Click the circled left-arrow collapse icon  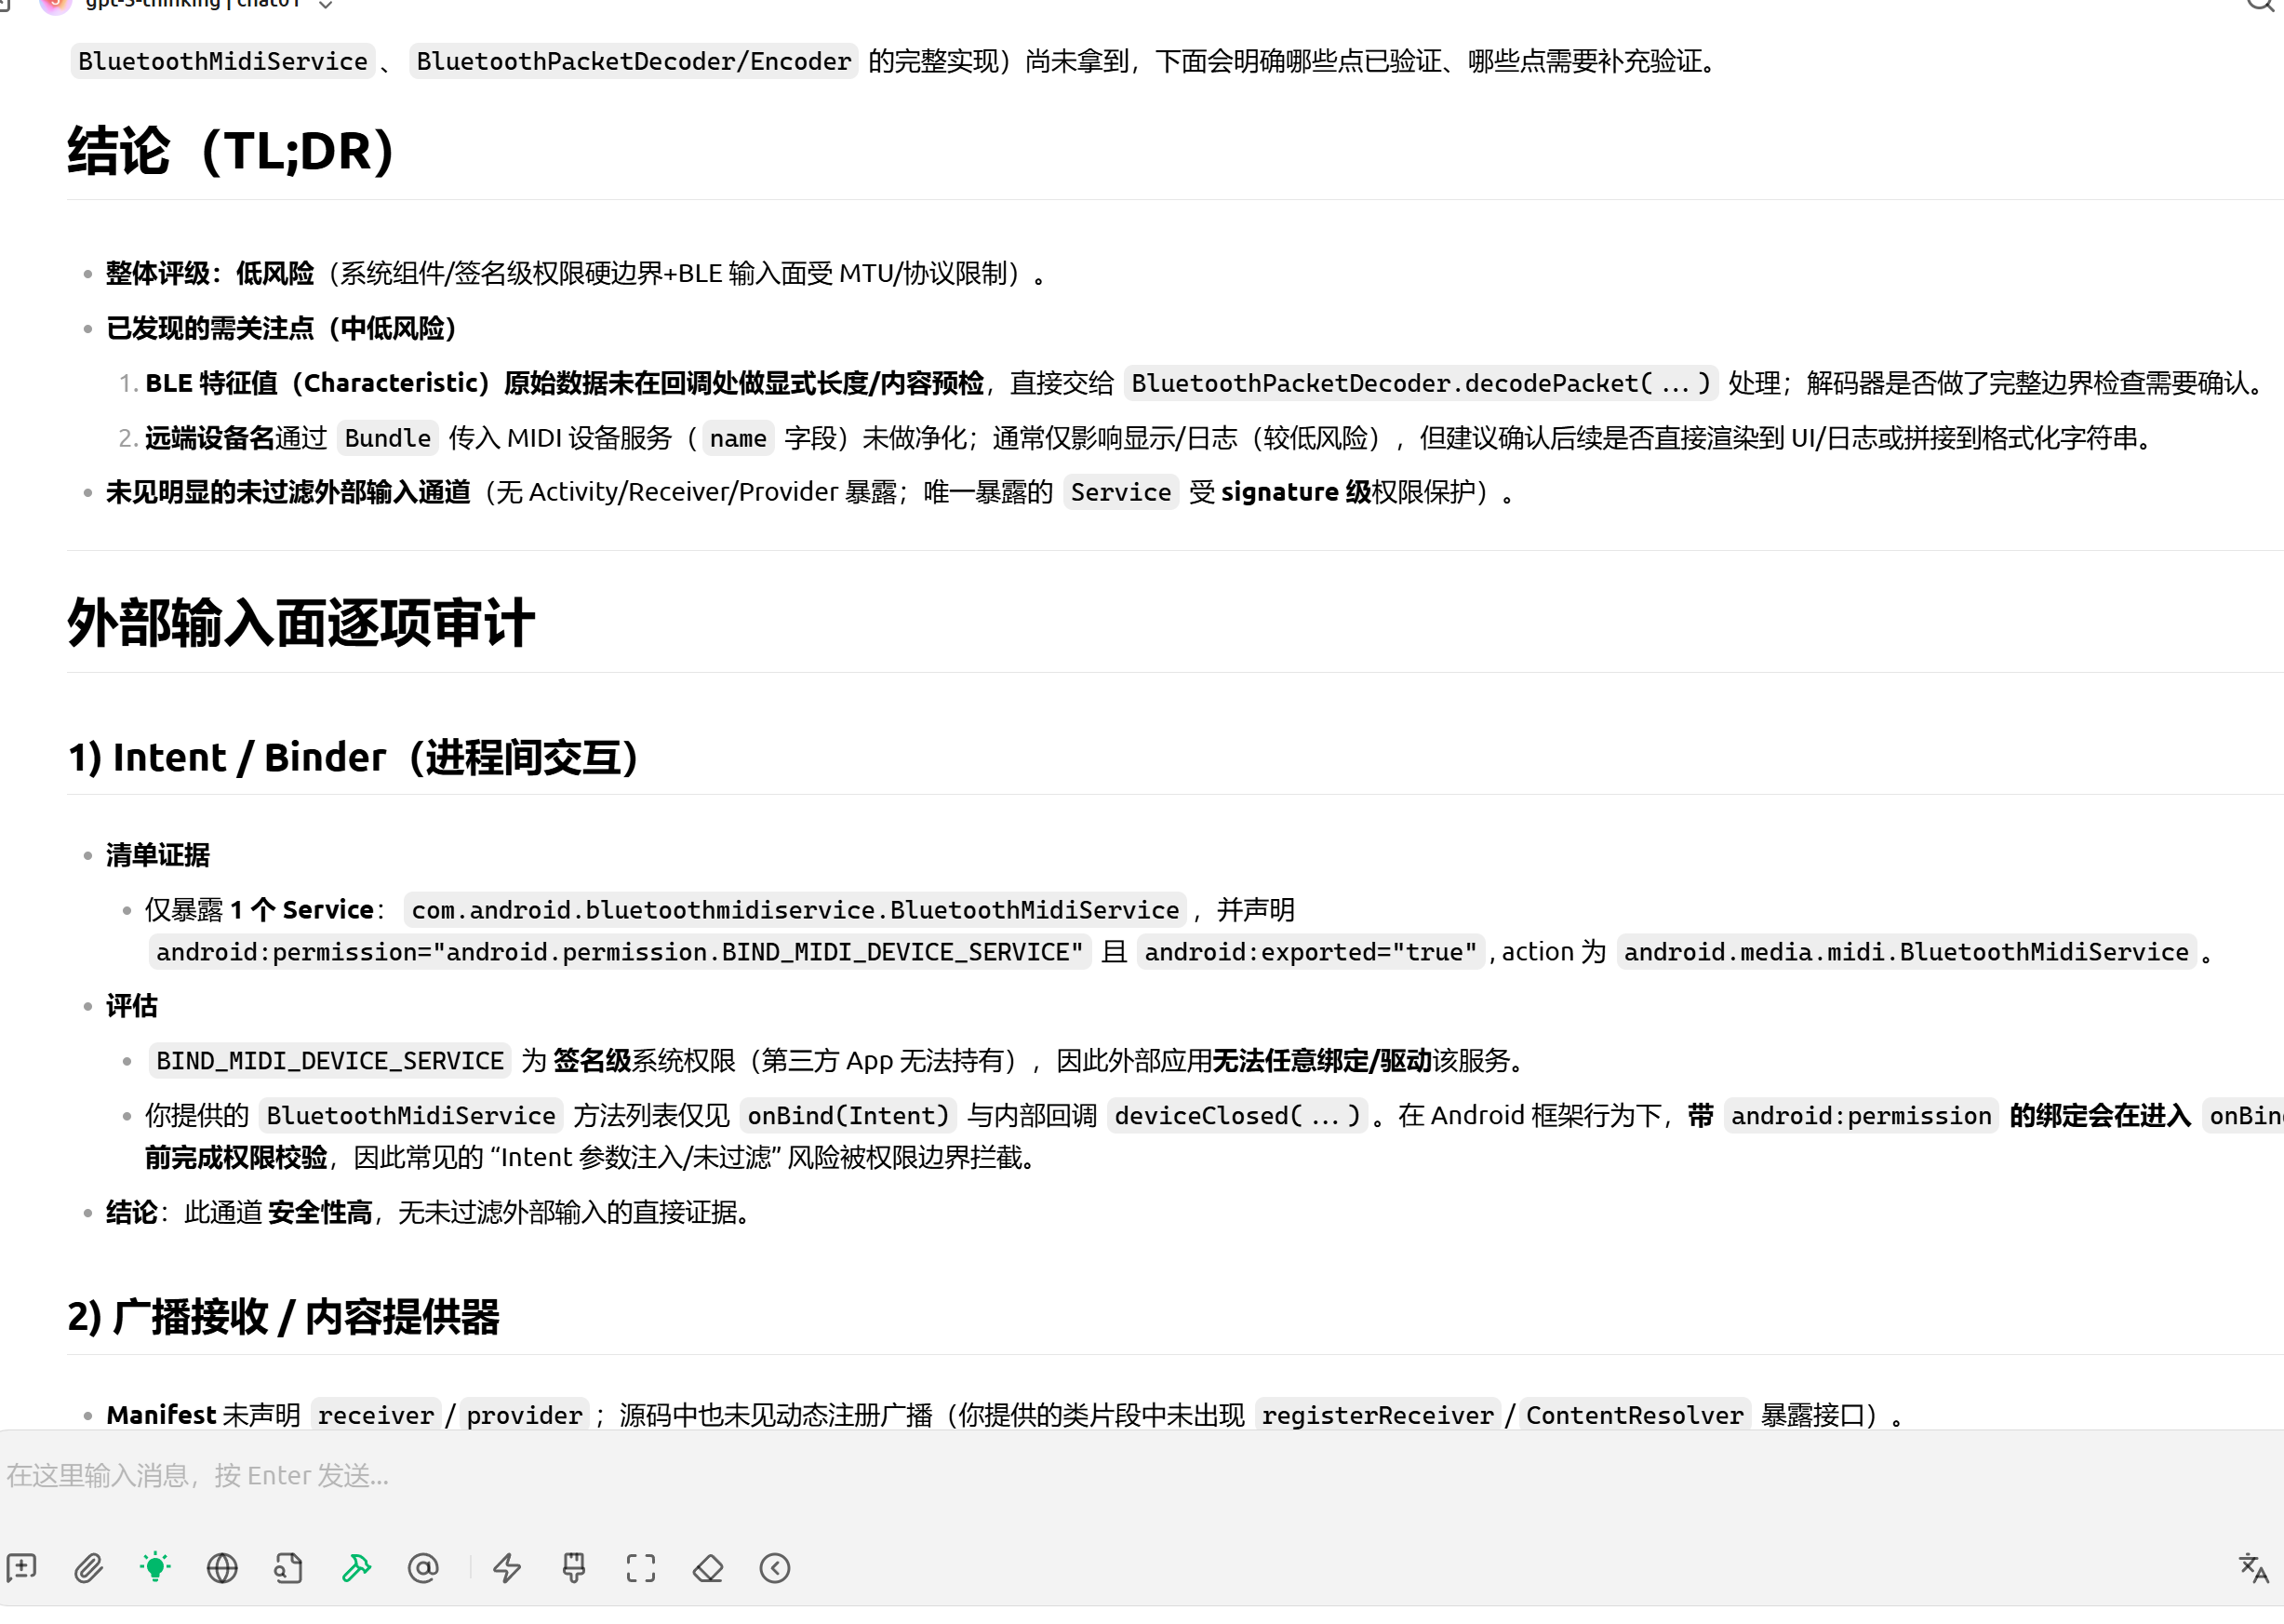[x=775, y=1567]
